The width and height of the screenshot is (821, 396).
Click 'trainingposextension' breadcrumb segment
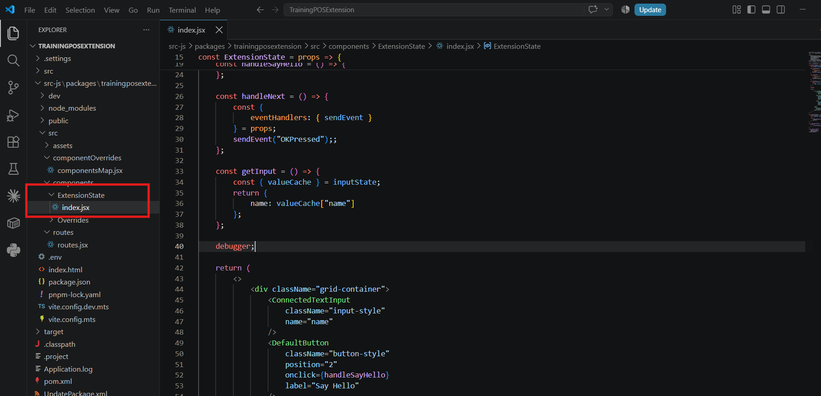coord(267,46)
